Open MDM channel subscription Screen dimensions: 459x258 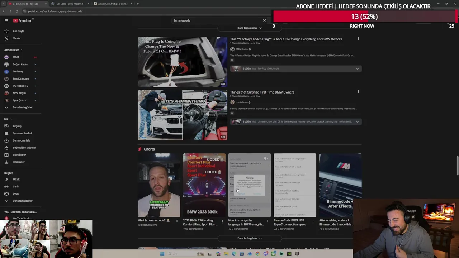click(16, 57)
